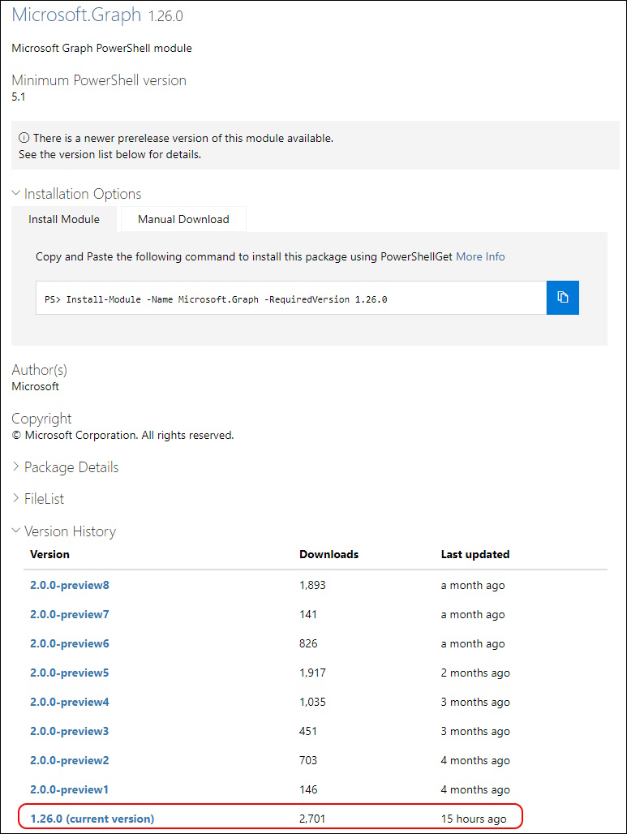627x834 pixels.
Task: Click the 1,917 downloads value
Action: pyautogui.click(x=312, y=673)
